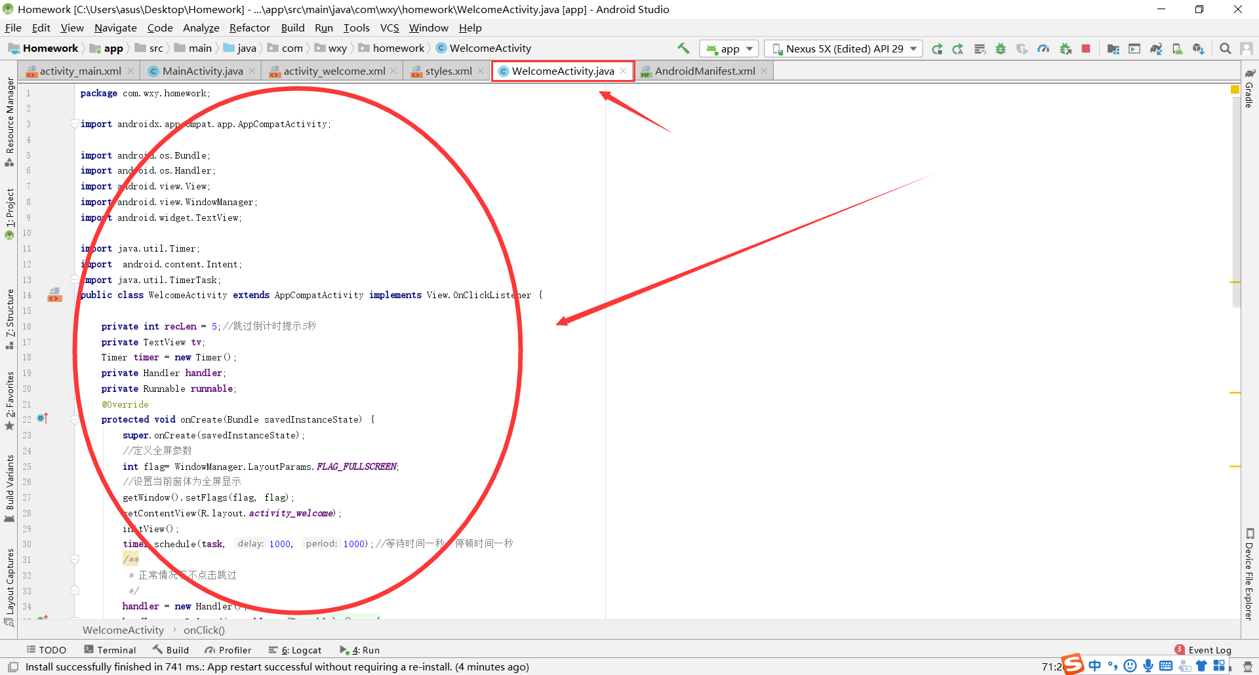Click the Search Everywhere magnifier
1259x675 pixels.
[x=1225, y=48]
